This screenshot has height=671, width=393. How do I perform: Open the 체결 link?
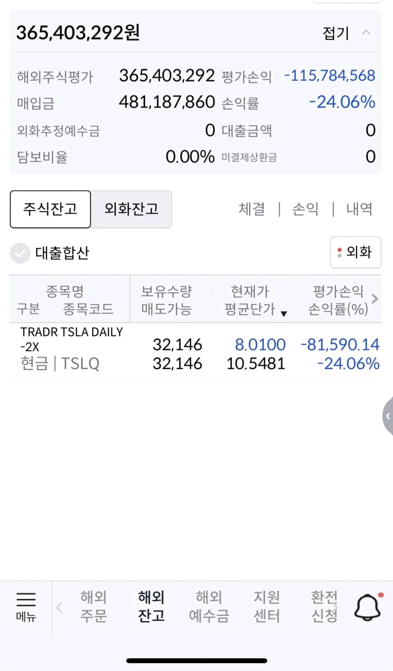point(252,209)
